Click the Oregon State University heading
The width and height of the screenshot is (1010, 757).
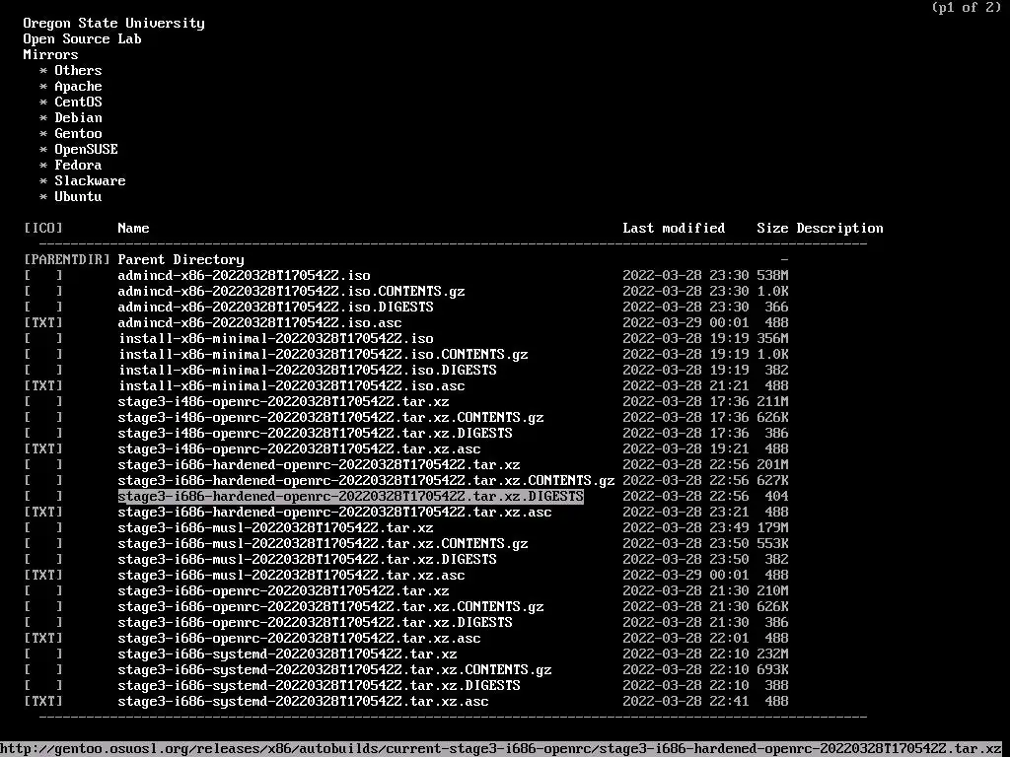tap(114, 24)
